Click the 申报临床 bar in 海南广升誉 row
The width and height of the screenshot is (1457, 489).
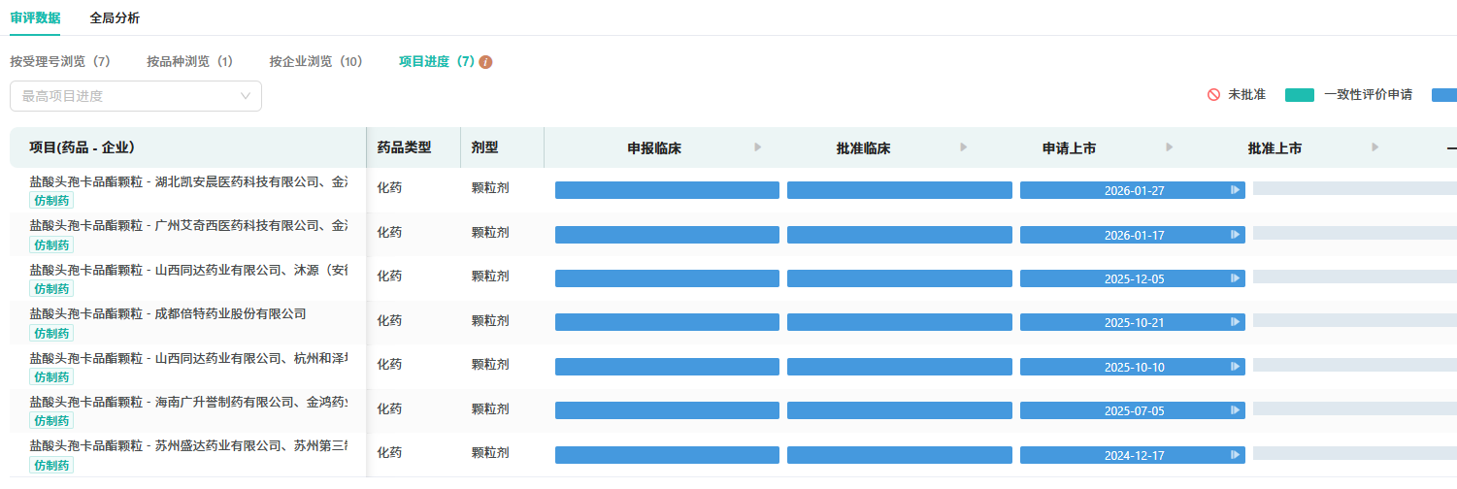(x=667, y=411)
